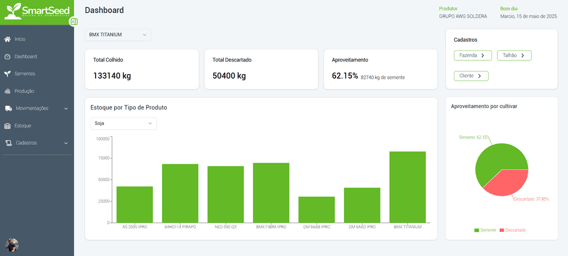
Task: Open the BMX TITANIUM cultivar dropdown
Action: pyautogui.click(x=118, y=35)
